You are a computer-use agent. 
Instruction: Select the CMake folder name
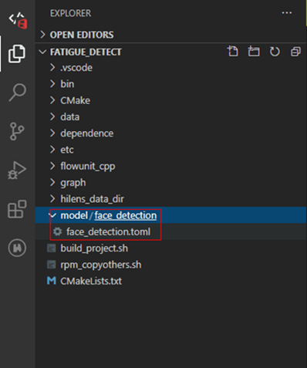coord(76,100)
